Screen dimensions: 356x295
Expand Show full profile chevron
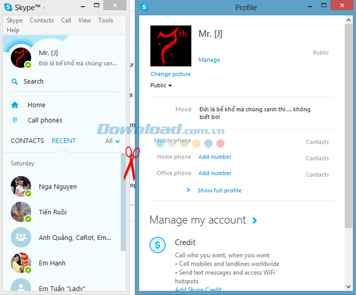click(x=188, y=190)
